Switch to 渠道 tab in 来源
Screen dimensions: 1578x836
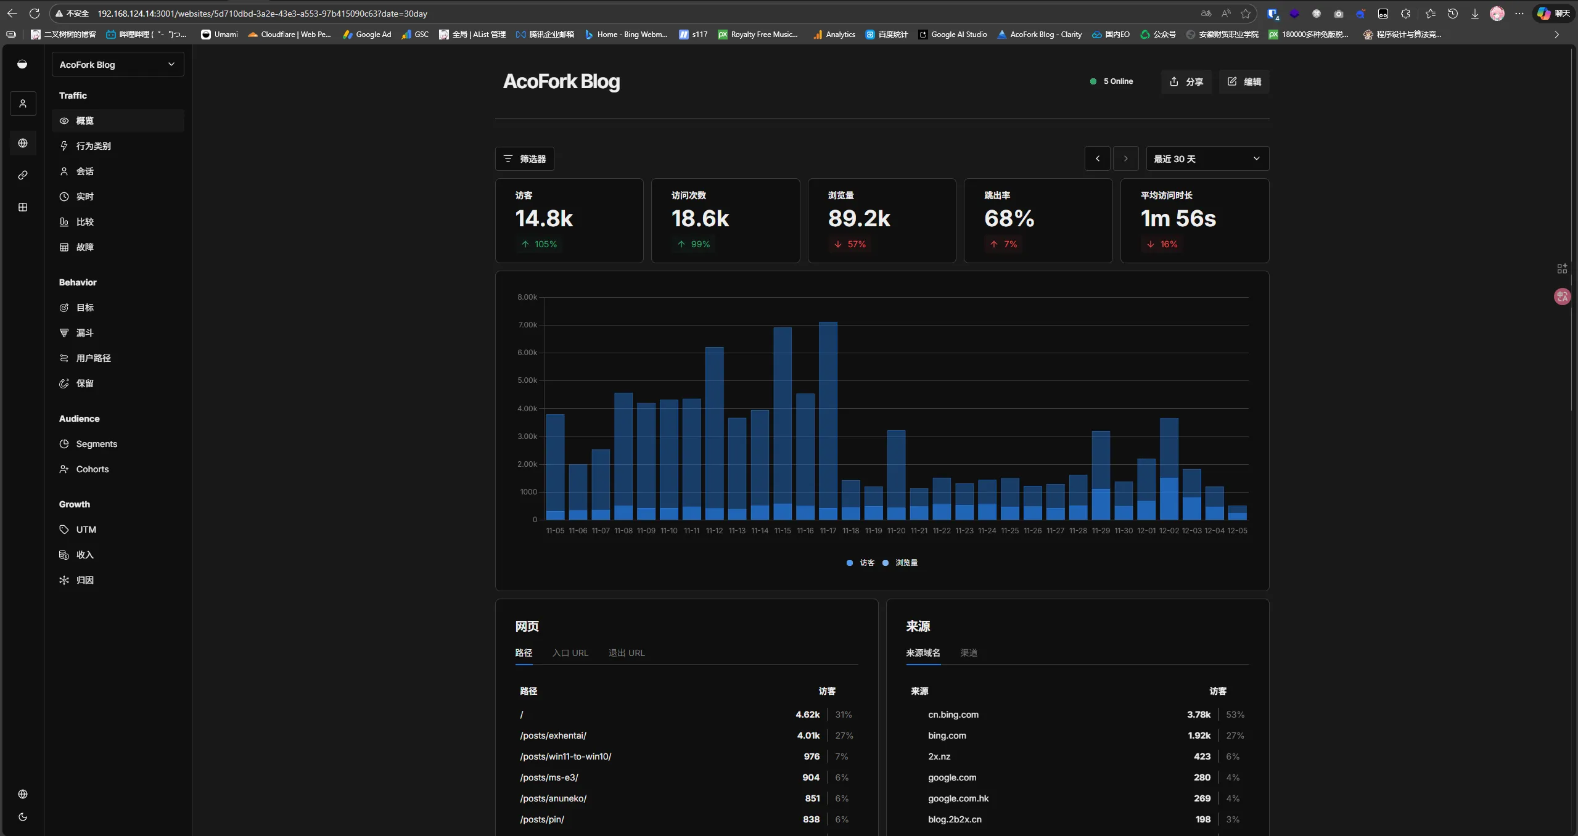click(968, 653)
